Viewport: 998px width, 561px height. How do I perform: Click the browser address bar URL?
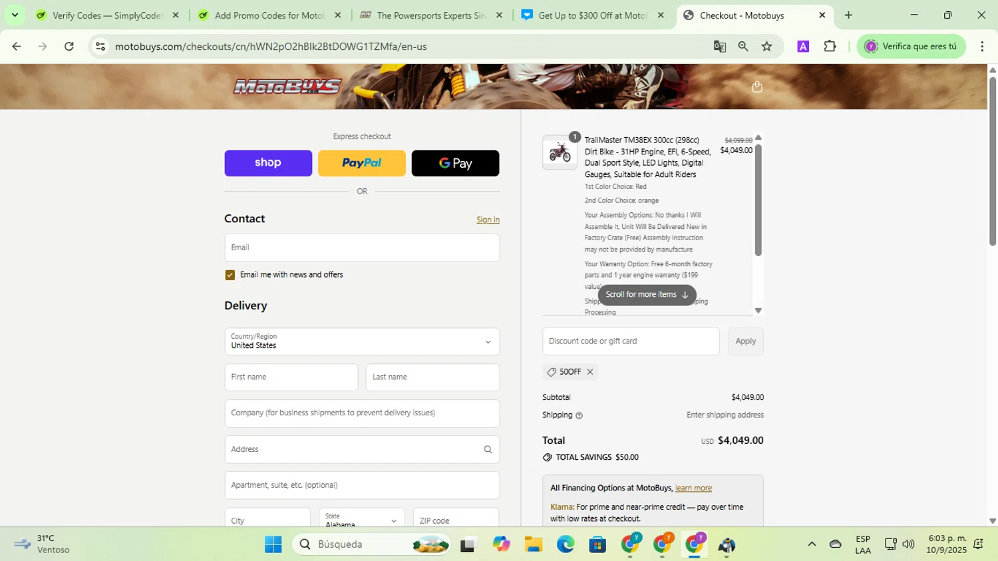[271, 47]
